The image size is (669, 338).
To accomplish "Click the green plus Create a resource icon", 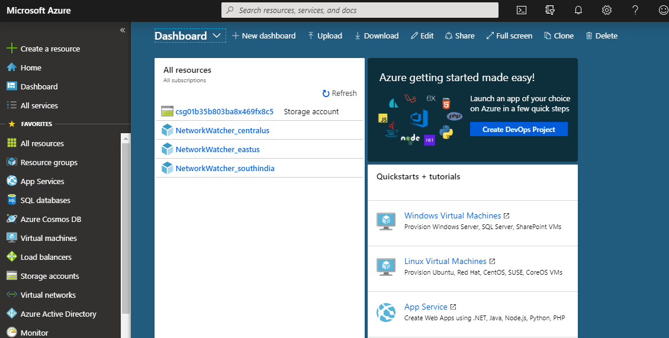I will [x=11, y=49].
